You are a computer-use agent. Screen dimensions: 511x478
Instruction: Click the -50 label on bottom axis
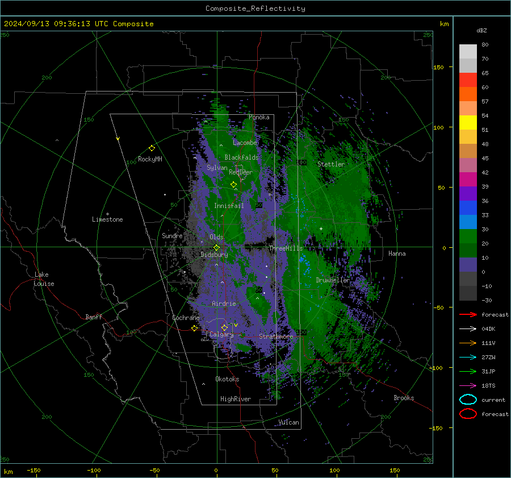click(x=154, y=471)
